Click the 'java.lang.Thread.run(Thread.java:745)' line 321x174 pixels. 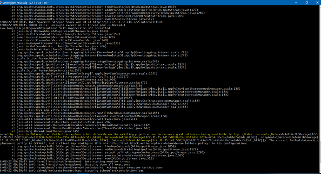pos(46,131)
